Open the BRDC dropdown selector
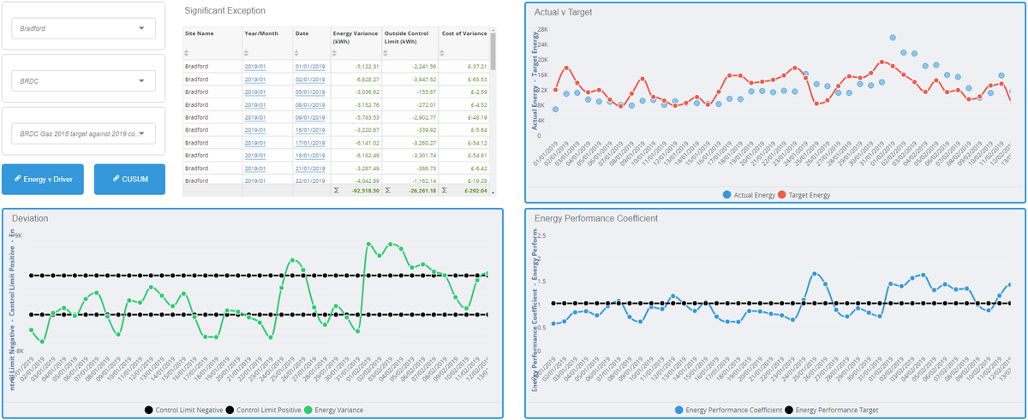The width and height of the screenshot is (1028, 420). click(x=83, y=81)
